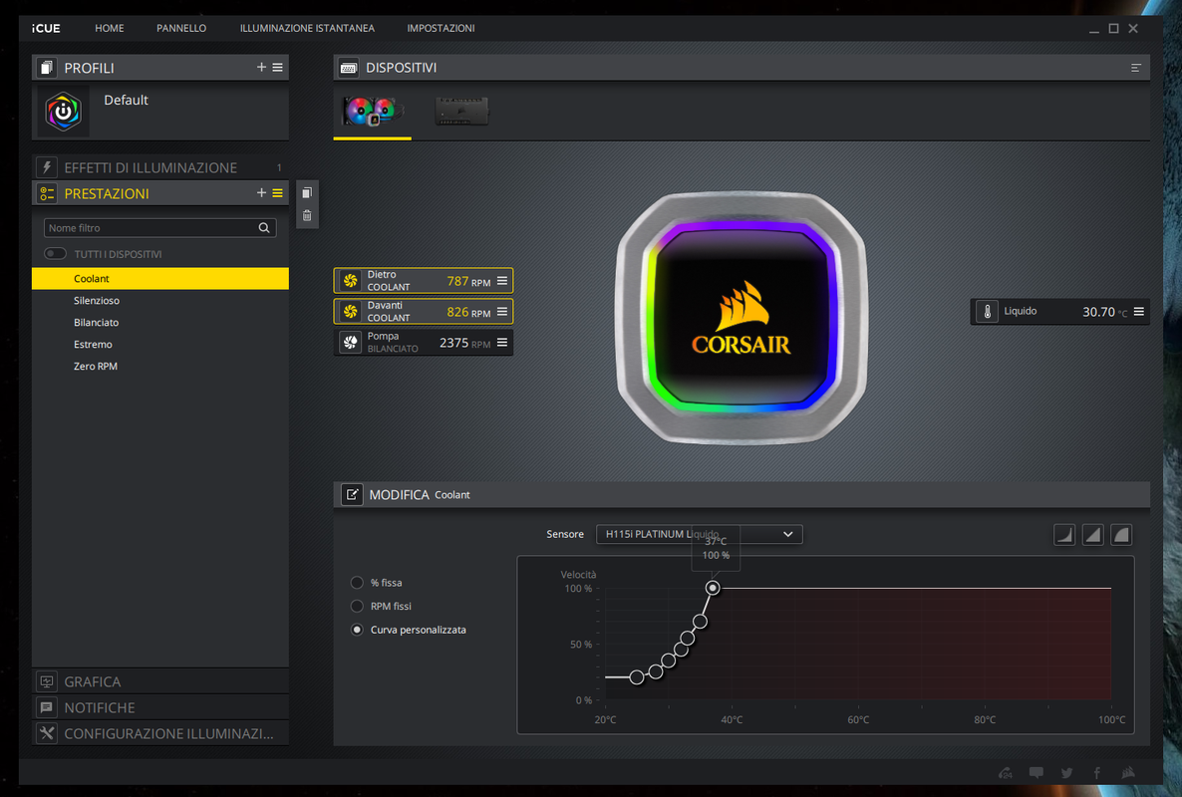Open the Impostazioni menu
The height and width of the screenshot is (797, 1182).
(441, 28)
